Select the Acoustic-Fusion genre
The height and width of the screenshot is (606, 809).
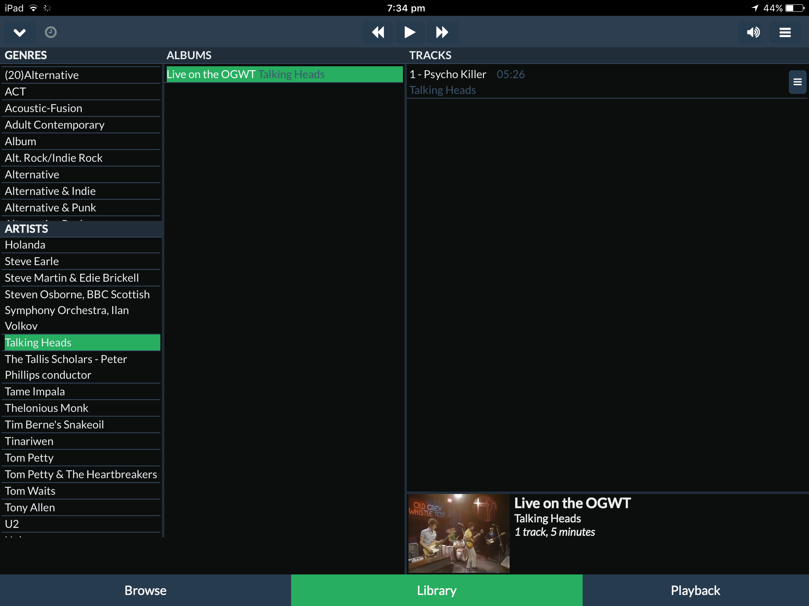[82, 108]
